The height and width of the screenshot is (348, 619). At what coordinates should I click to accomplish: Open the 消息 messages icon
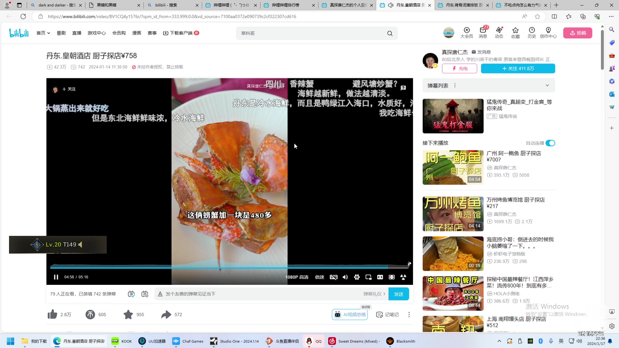click(483, 33)
